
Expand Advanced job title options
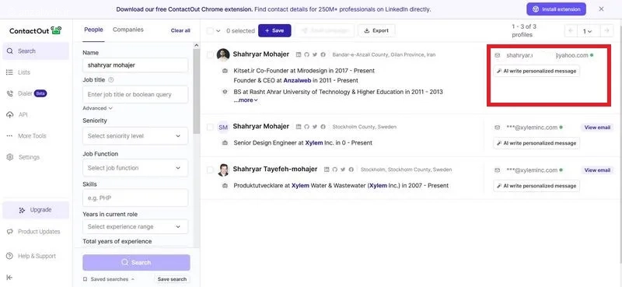click(98, 108)
